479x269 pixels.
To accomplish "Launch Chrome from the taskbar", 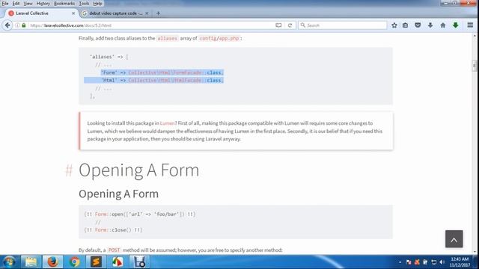I will pyautogui.click(x=74, y=262).
